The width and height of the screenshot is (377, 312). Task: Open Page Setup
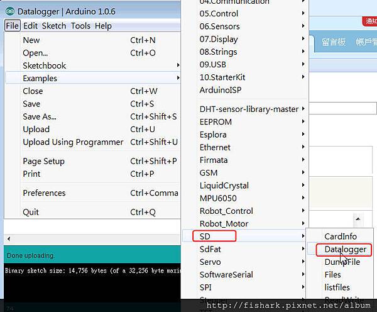(92, 161)
